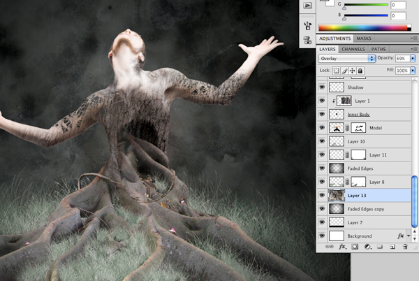Open the Overlay blend mode dropdown

pyautogui.click(x=347, y=59)
